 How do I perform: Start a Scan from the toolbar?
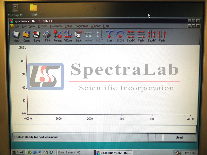pos(110,36)
